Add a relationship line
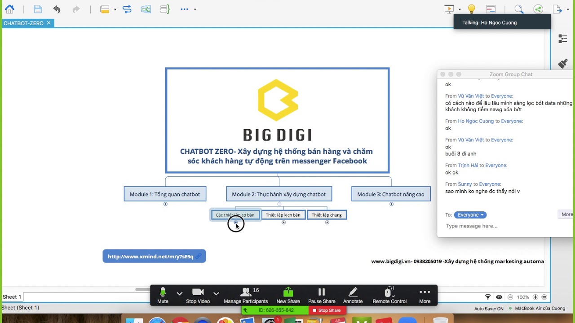This screenshot has width=575, height=323. click(127, 9)
